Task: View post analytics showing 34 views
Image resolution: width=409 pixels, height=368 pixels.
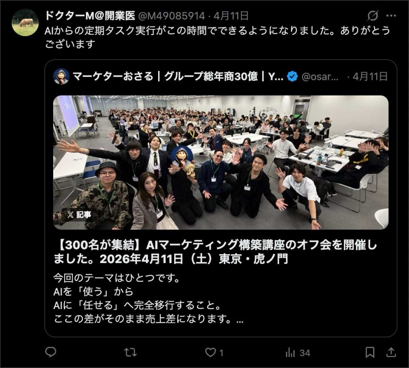Action: pyautogui.click(x=298, y=353)
